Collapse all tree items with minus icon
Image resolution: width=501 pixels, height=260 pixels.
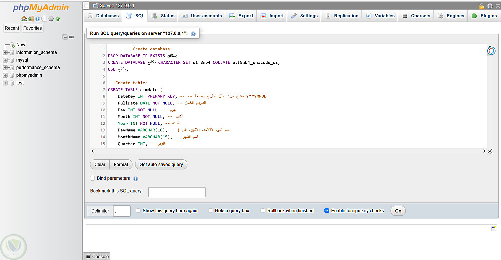pos(65,37)
